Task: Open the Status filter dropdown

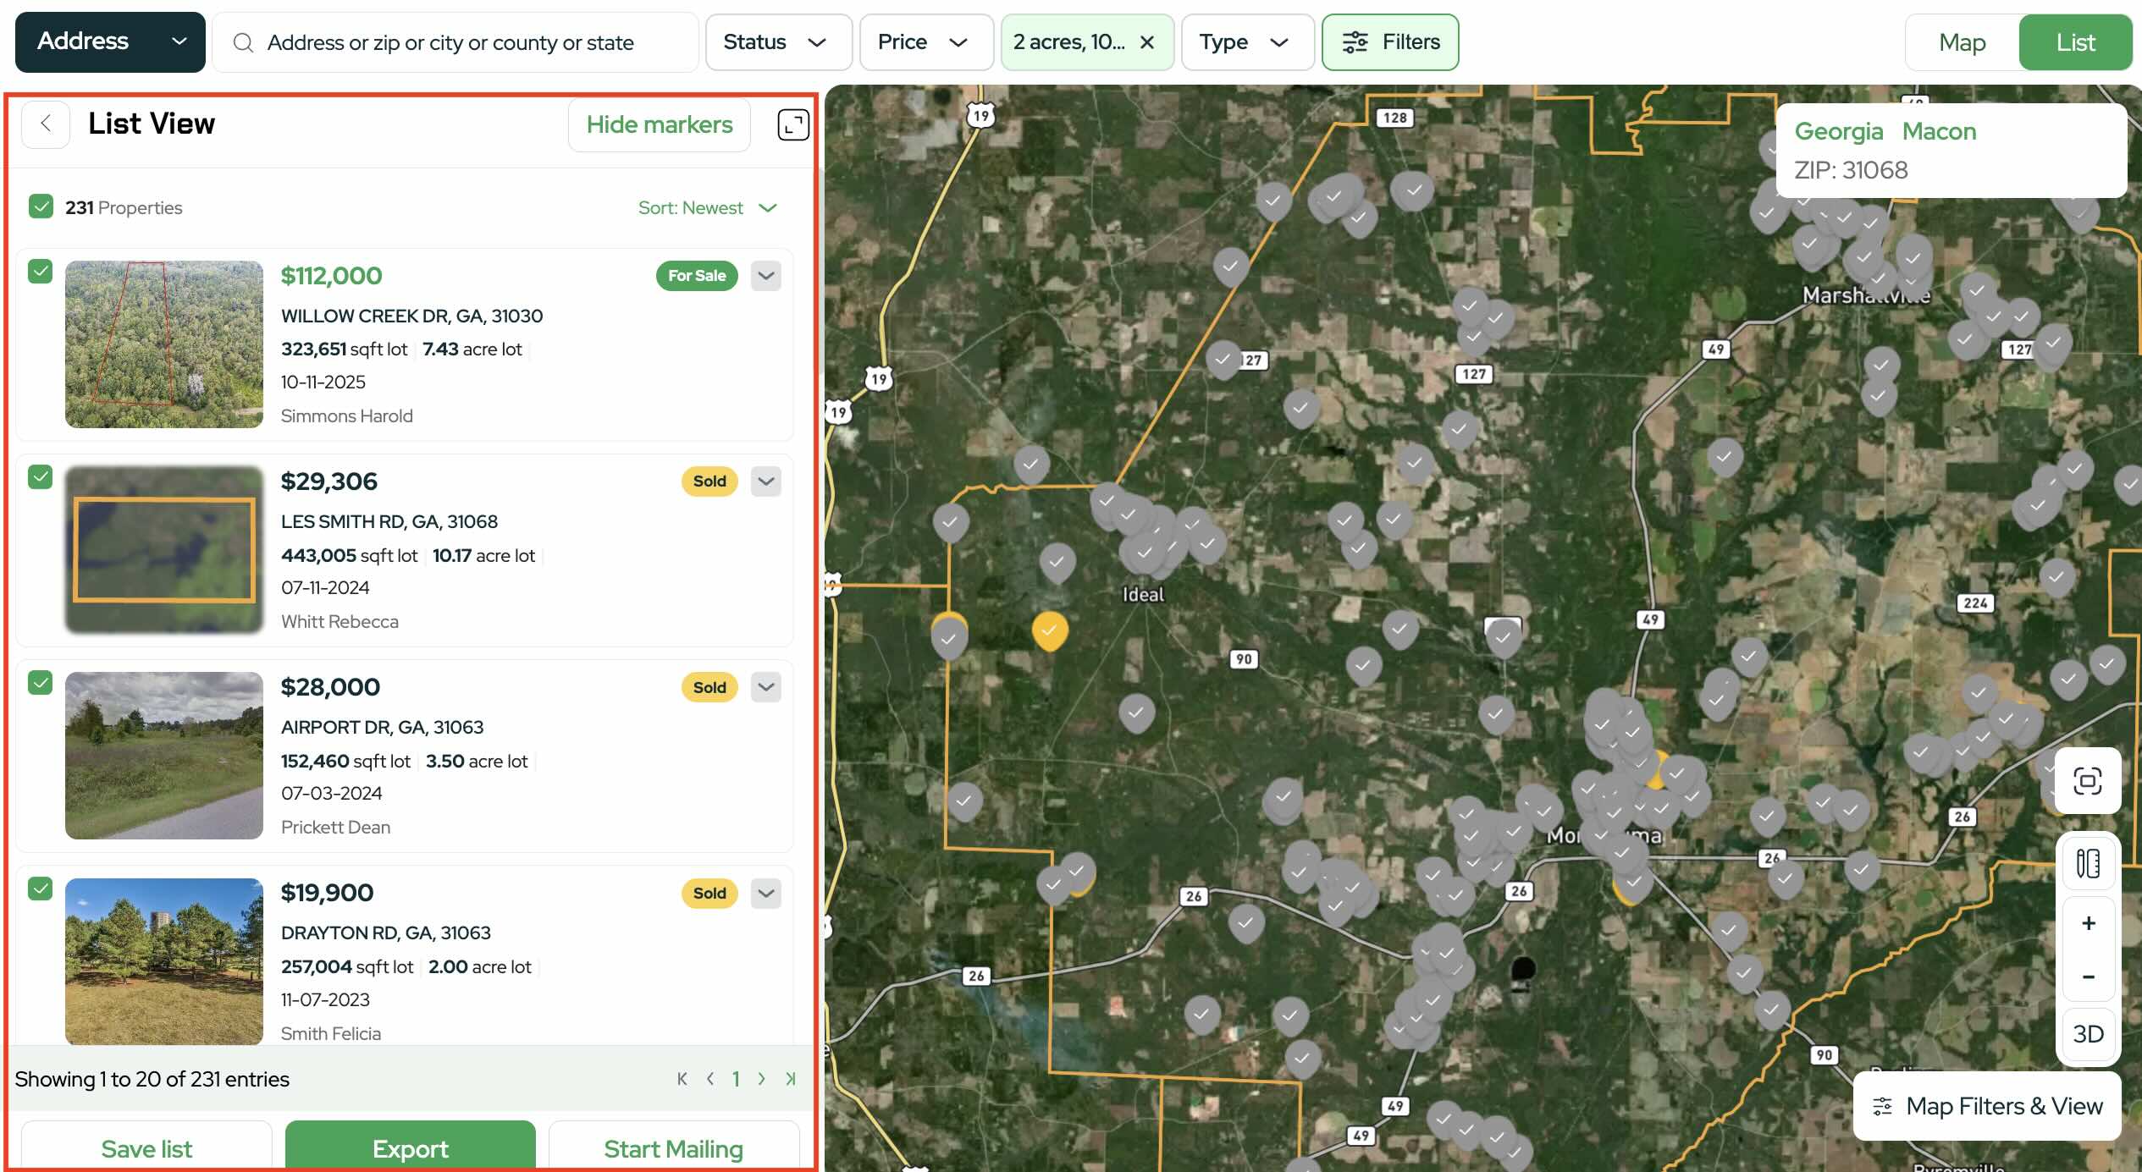Action: 777,42
